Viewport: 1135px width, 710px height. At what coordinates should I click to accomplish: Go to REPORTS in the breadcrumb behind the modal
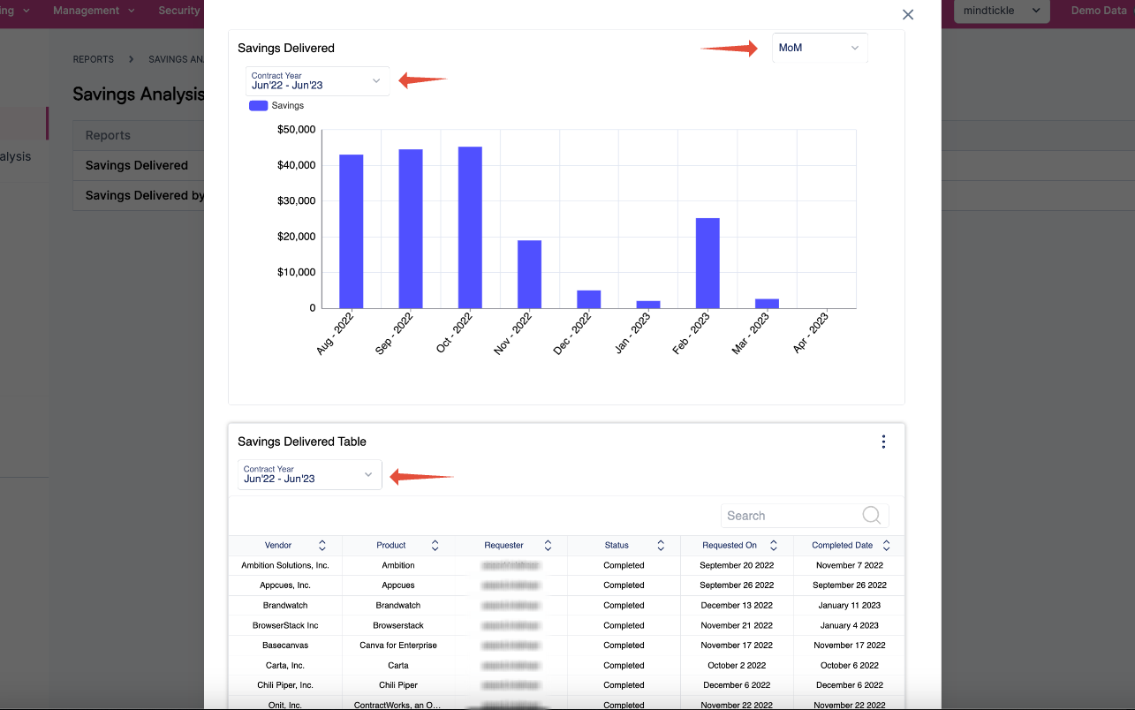pyautogui.click(x=93, y=59)
